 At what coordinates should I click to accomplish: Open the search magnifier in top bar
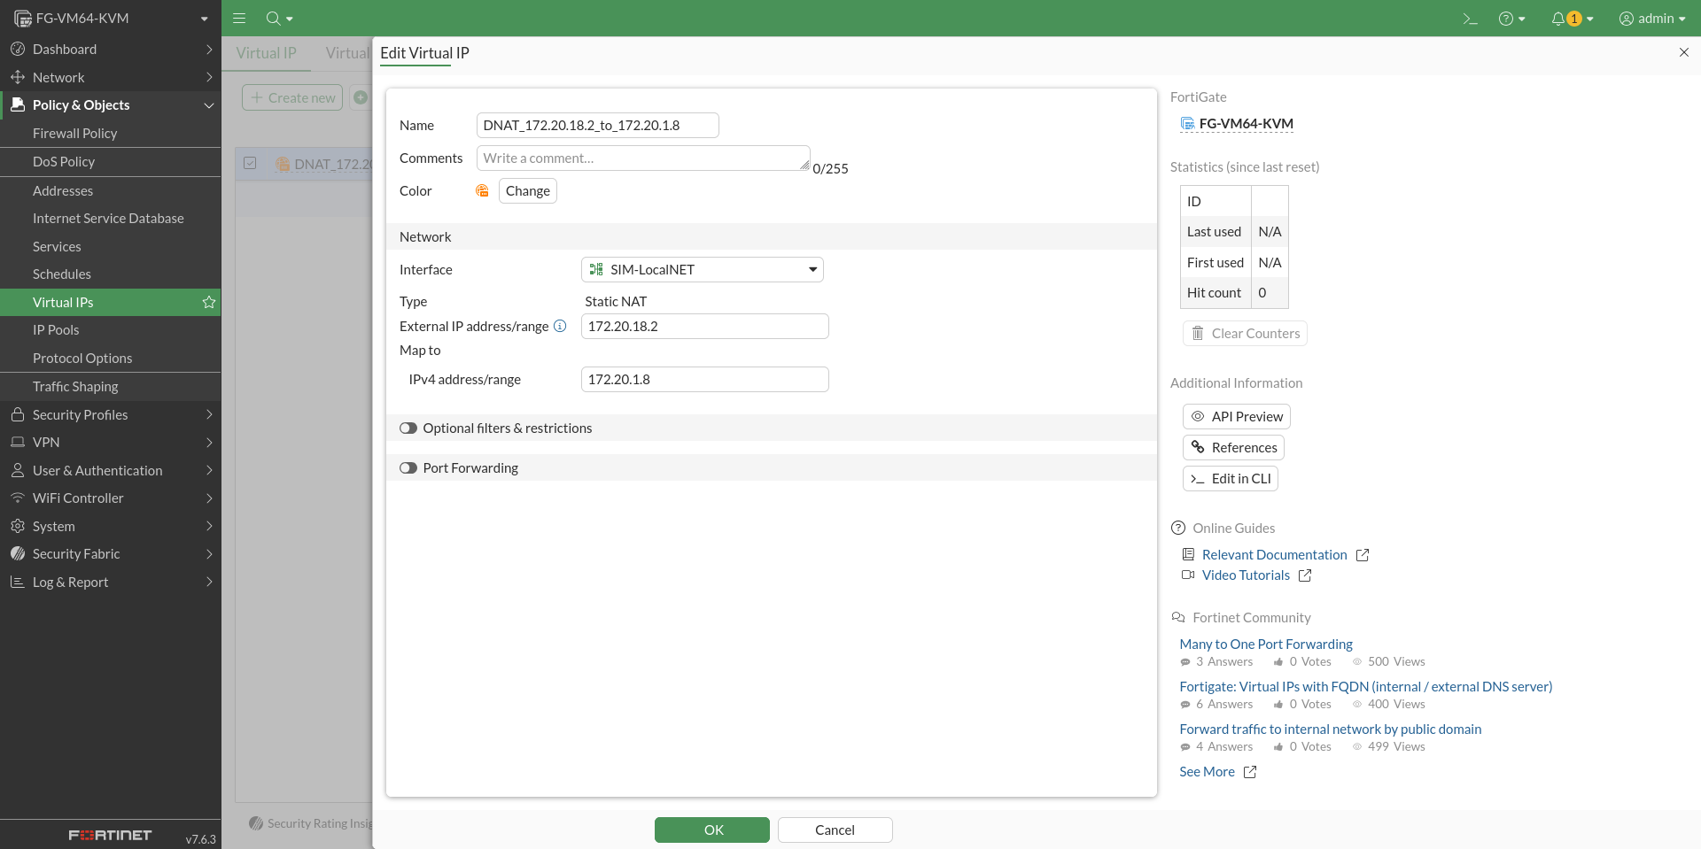tap(274, 18)
